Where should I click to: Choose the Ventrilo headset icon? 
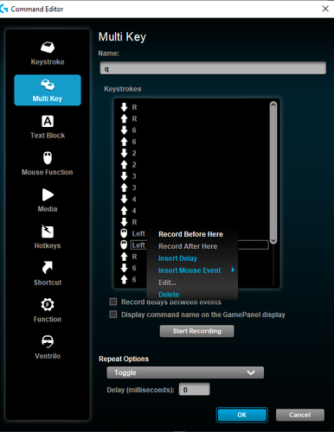48,341
